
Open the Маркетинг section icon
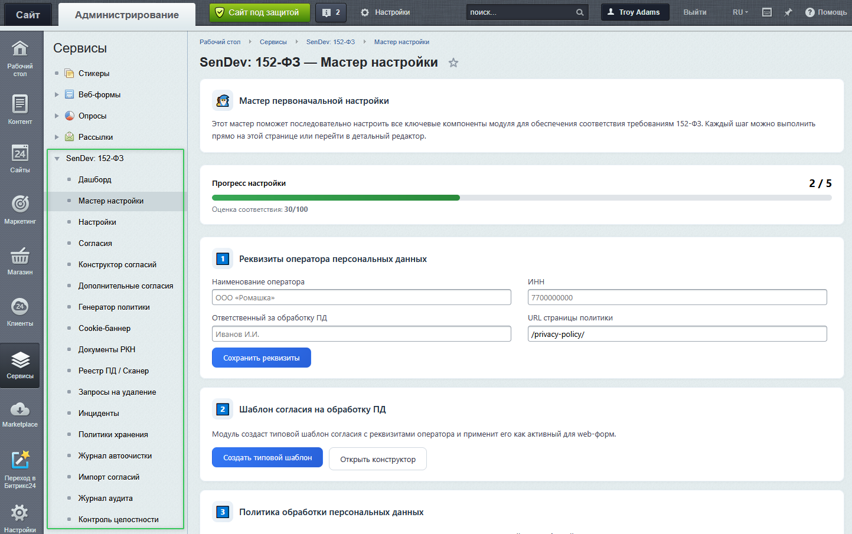coord(20,204)
